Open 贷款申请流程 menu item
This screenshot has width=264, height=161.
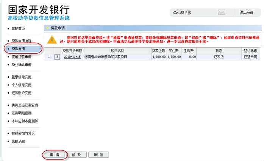(x=21, y=40)
